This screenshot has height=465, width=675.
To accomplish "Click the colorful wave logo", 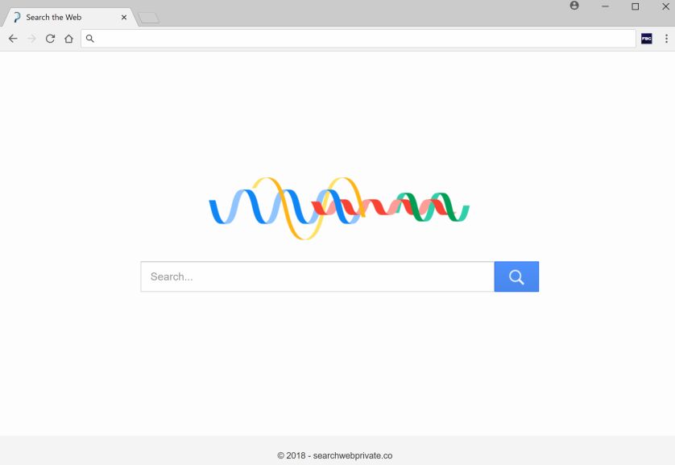I will [338, 208].
